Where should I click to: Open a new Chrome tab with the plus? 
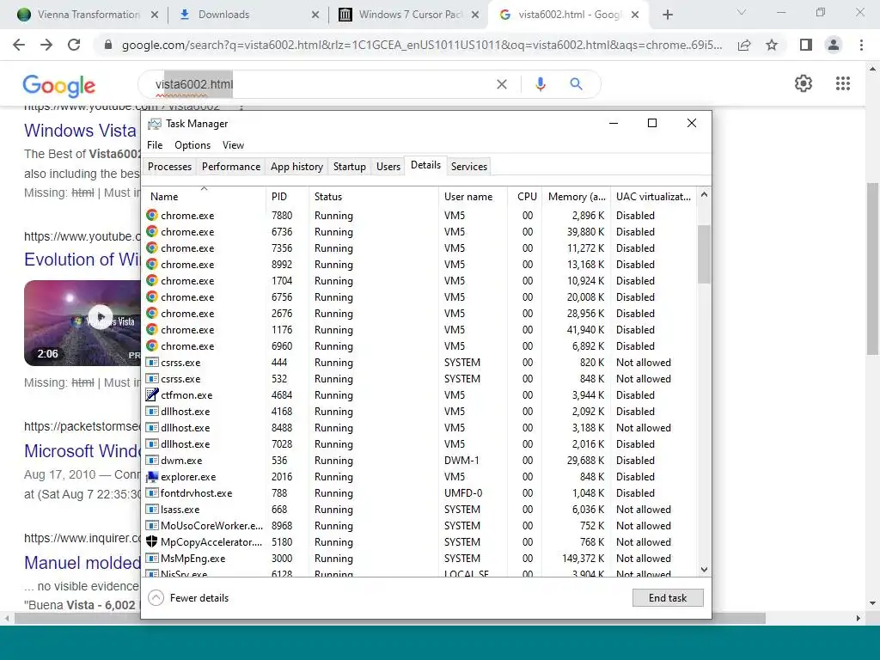click(667, 15)
